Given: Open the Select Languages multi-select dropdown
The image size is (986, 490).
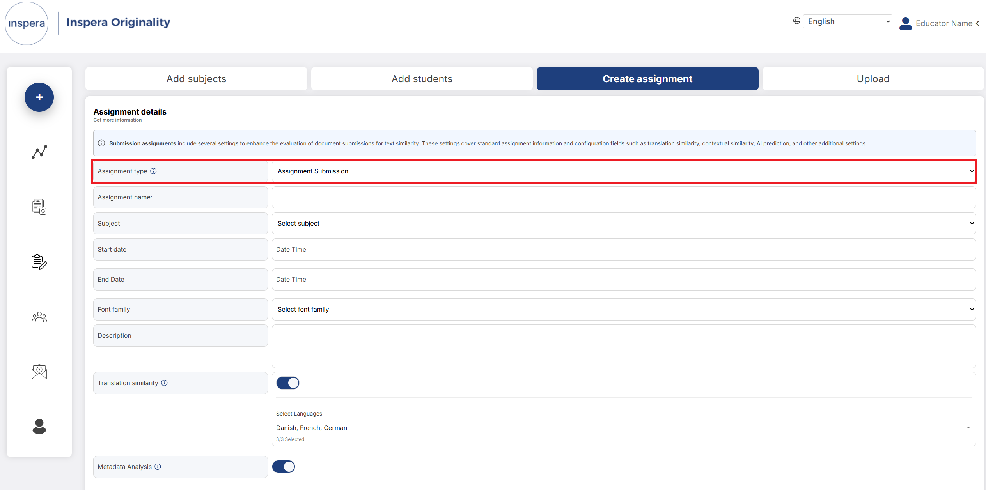Looking at the screenshot, I should click(624, 428).
